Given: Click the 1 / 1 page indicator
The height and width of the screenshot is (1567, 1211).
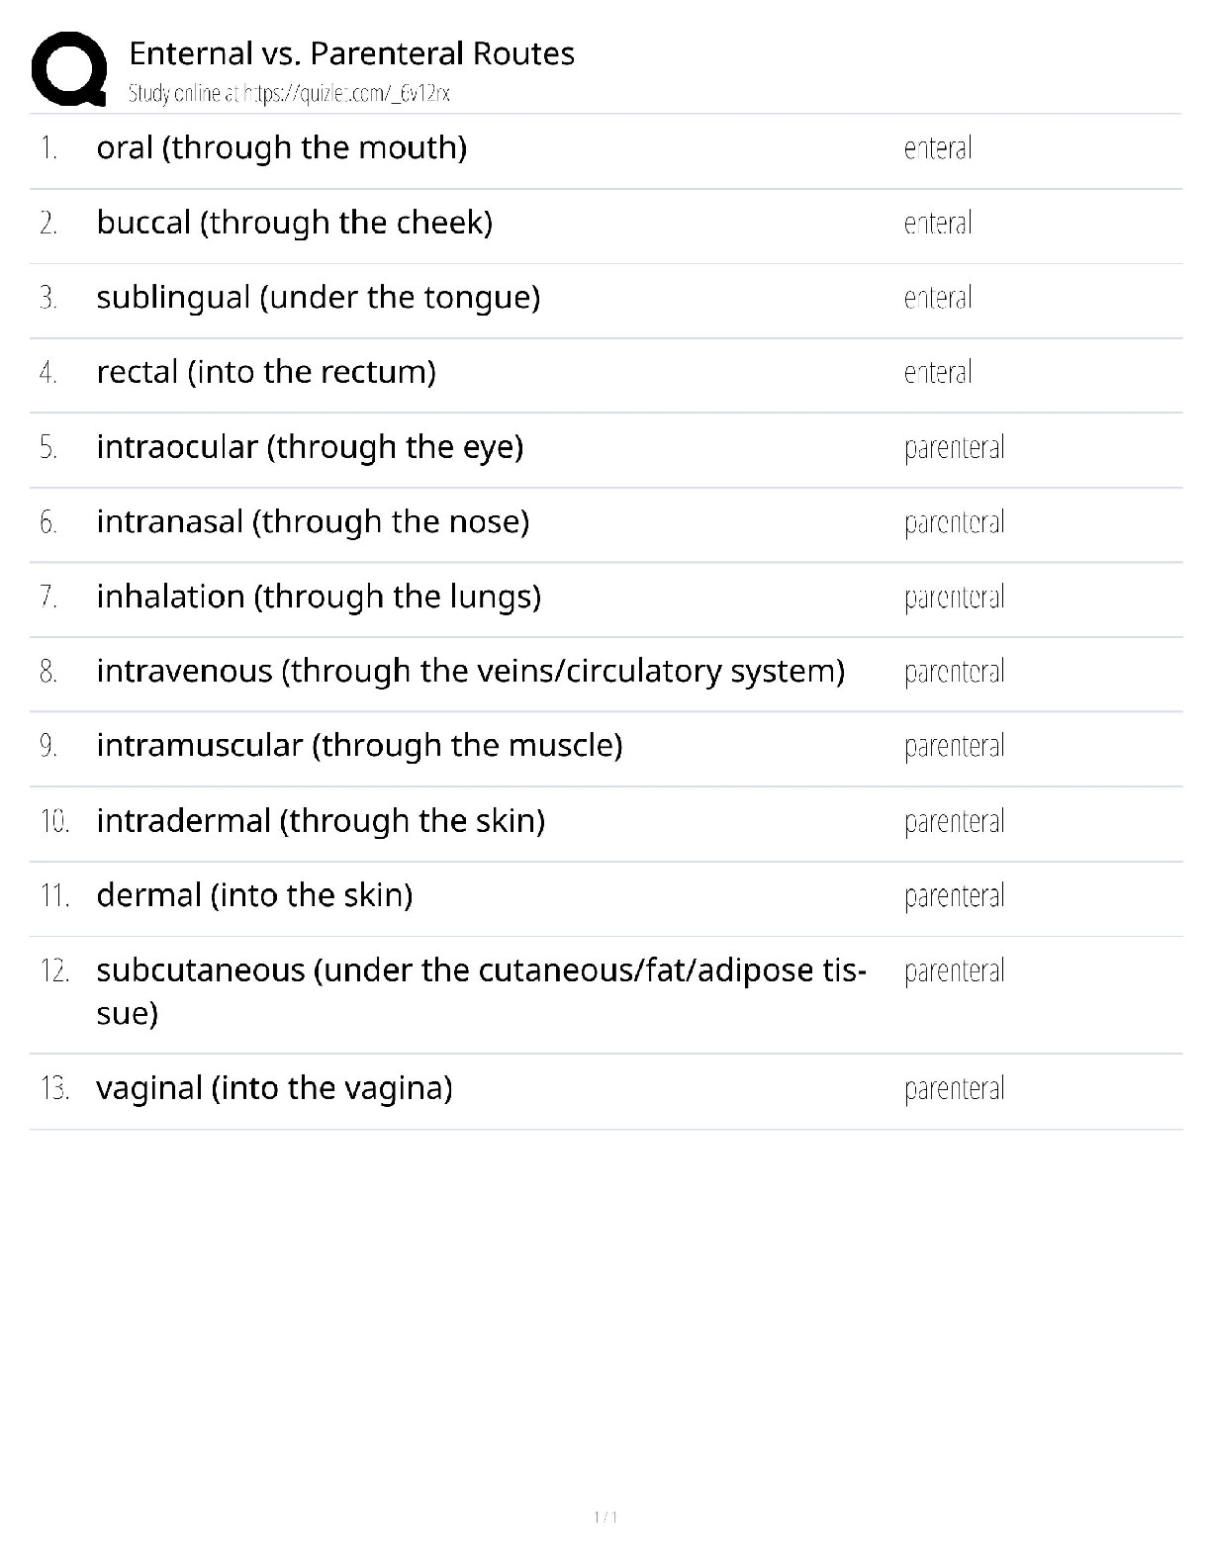Looking at the screenshot, I should (605, 1517).
